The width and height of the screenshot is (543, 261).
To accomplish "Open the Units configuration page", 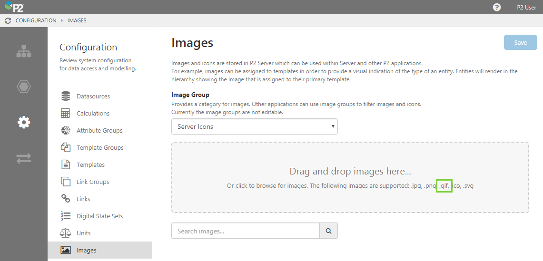I will tap(83, 233).
